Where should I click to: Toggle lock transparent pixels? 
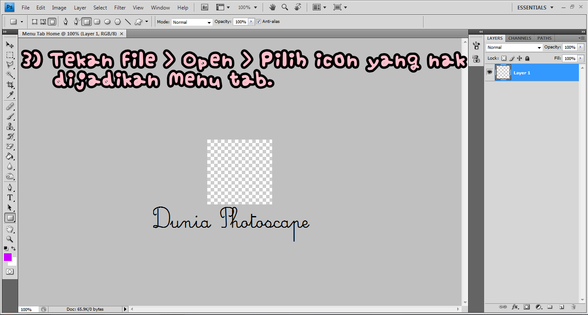point(504,58)
